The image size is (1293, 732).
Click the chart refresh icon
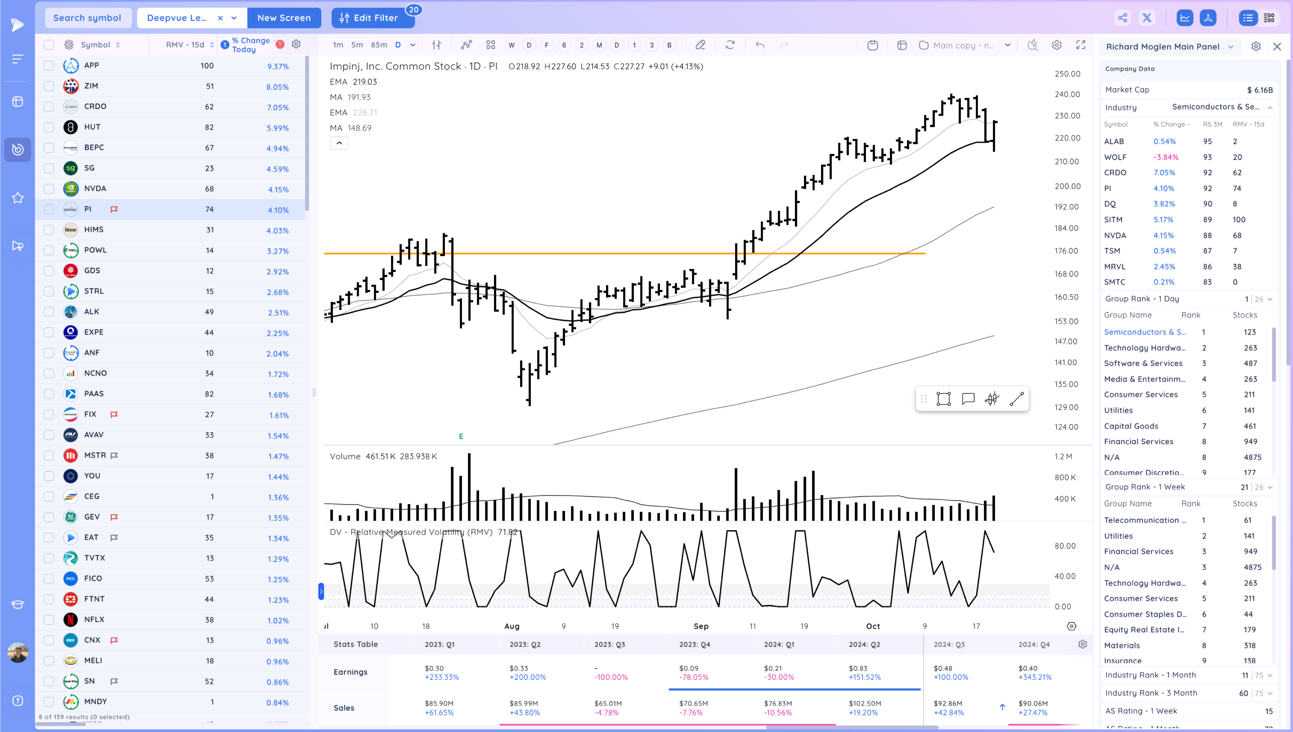click(730, 45)
